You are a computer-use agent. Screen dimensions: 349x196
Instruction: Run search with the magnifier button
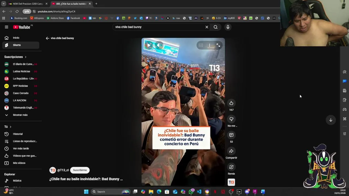215,27
